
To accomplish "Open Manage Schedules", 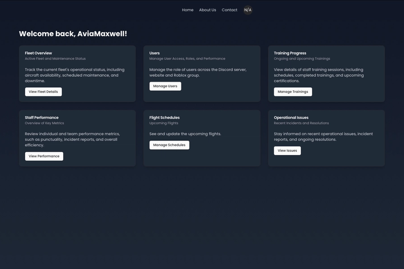I will (169, 145).
